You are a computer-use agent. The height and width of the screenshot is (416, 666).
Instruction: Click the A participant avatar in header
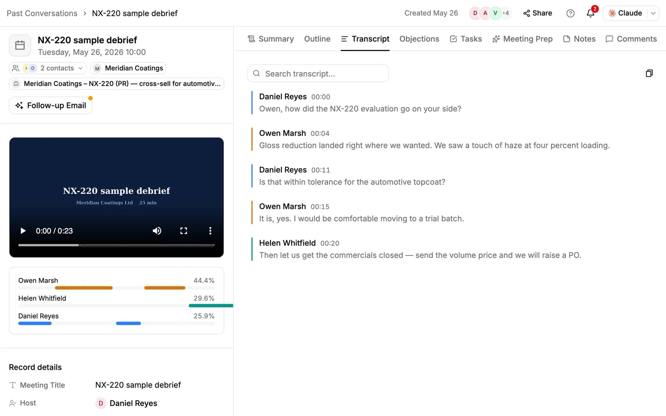[485, 13]
